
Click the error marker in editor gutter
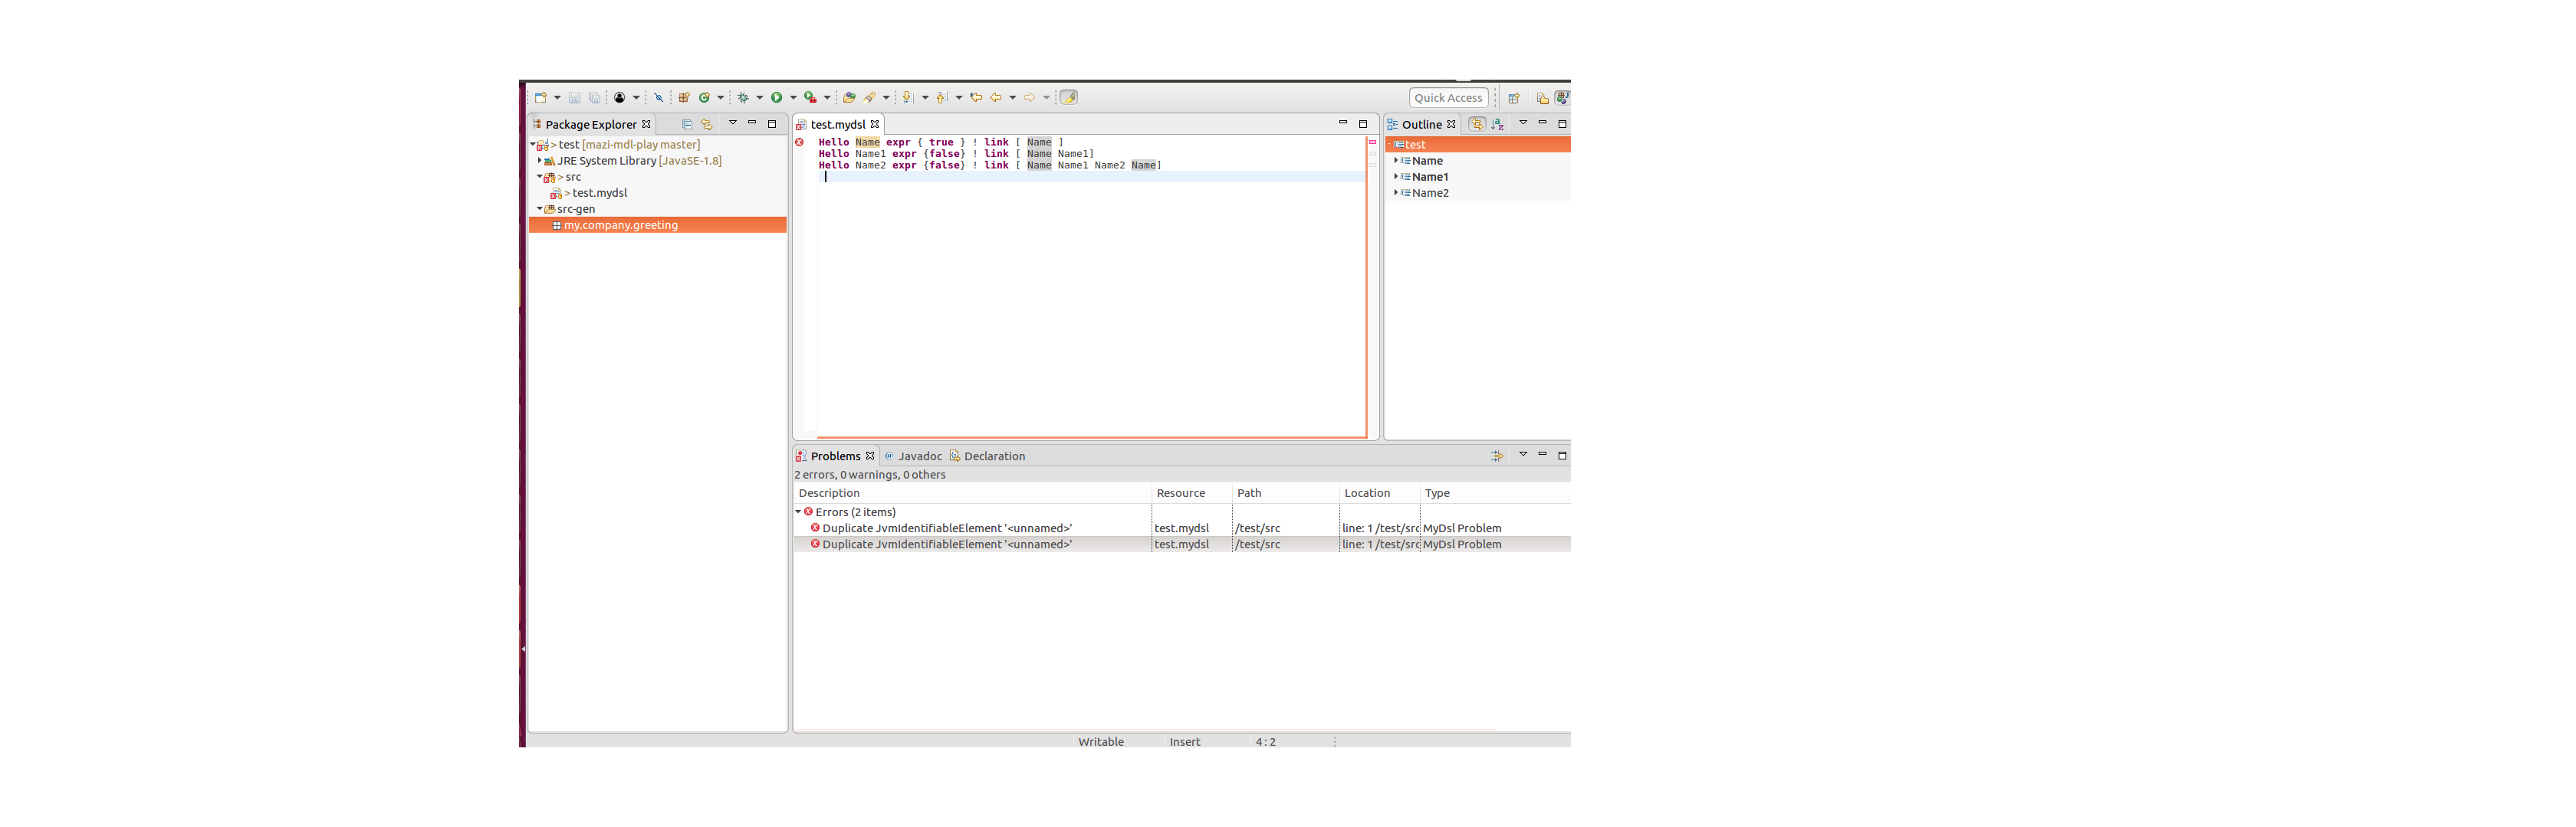coord(799,143)
